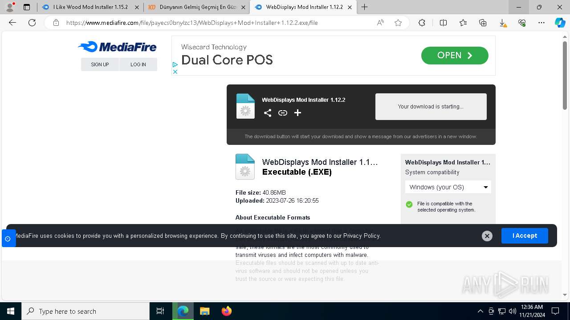Open File Explorer from taskbar
The width and height of the screenshot is (570, 320).
[x=205, y=311]
